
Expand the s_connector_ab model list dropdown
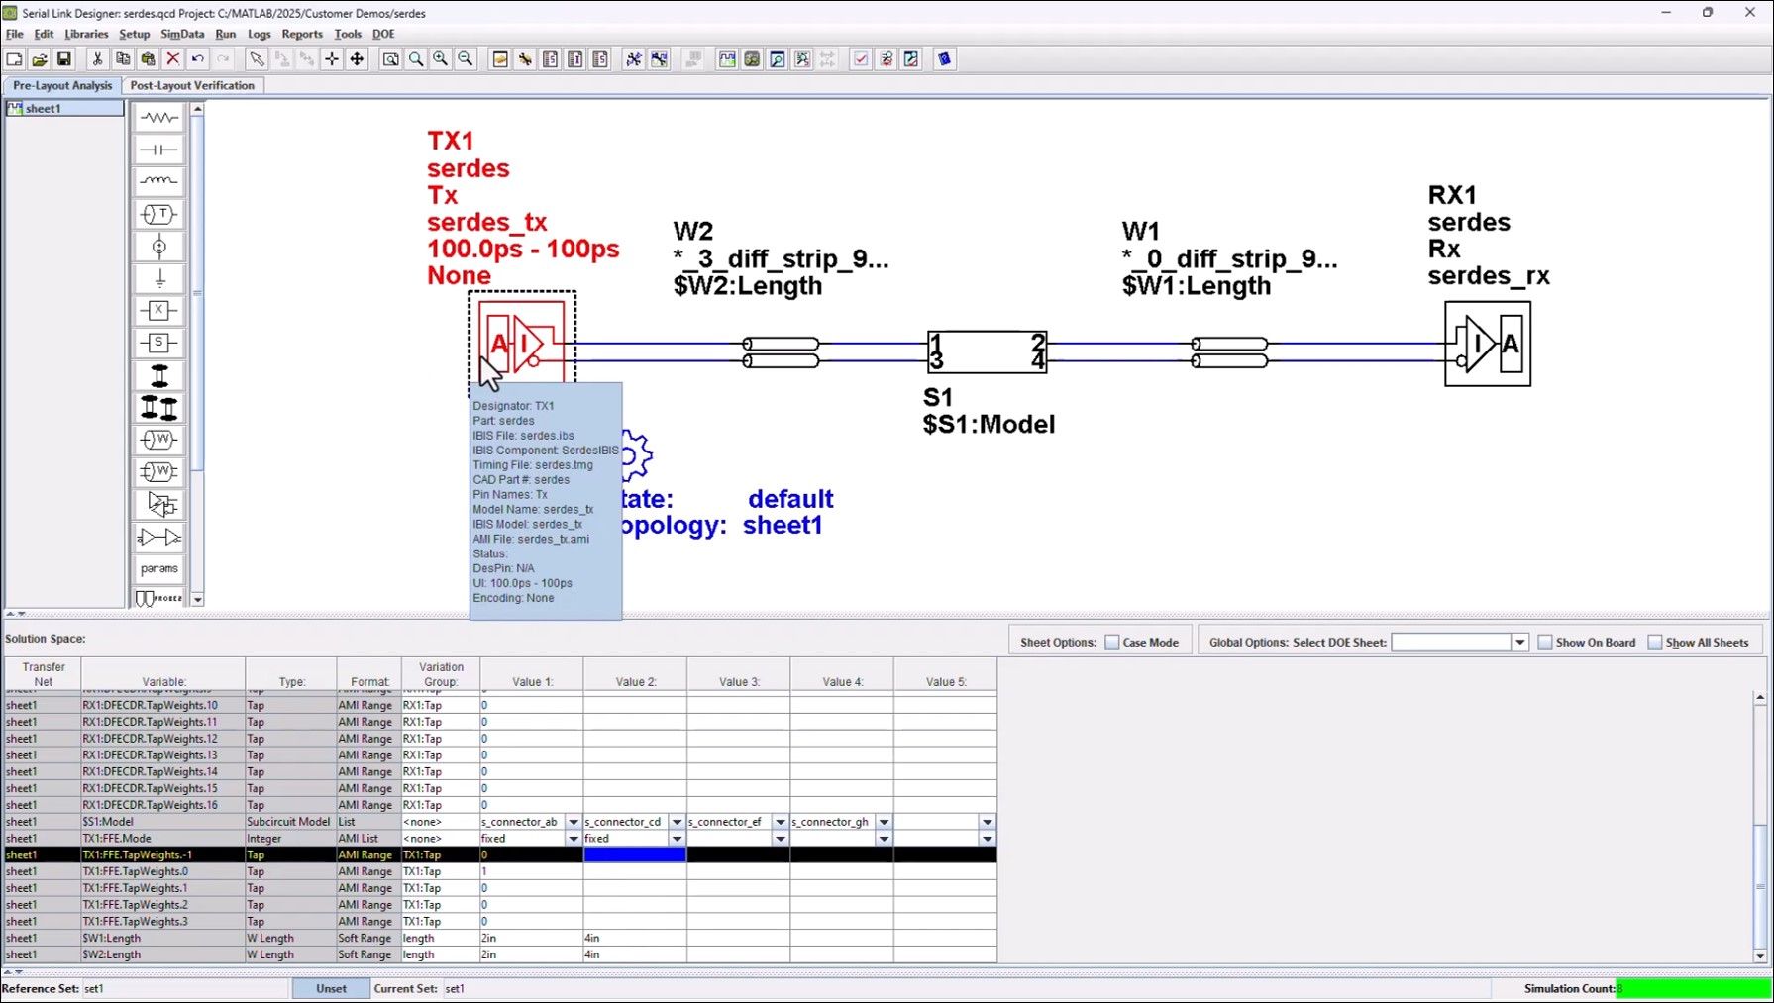573,821
